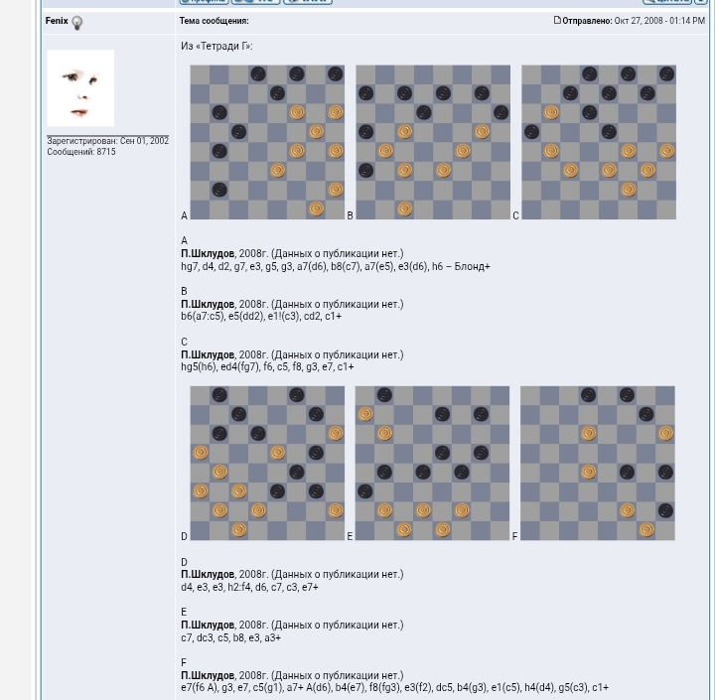Image resolution: width=715 pixels, height=700 pixels.
Task: Click the "Зарегистрирован: Сен 01, 2002" text
Action: pos(107,141)
